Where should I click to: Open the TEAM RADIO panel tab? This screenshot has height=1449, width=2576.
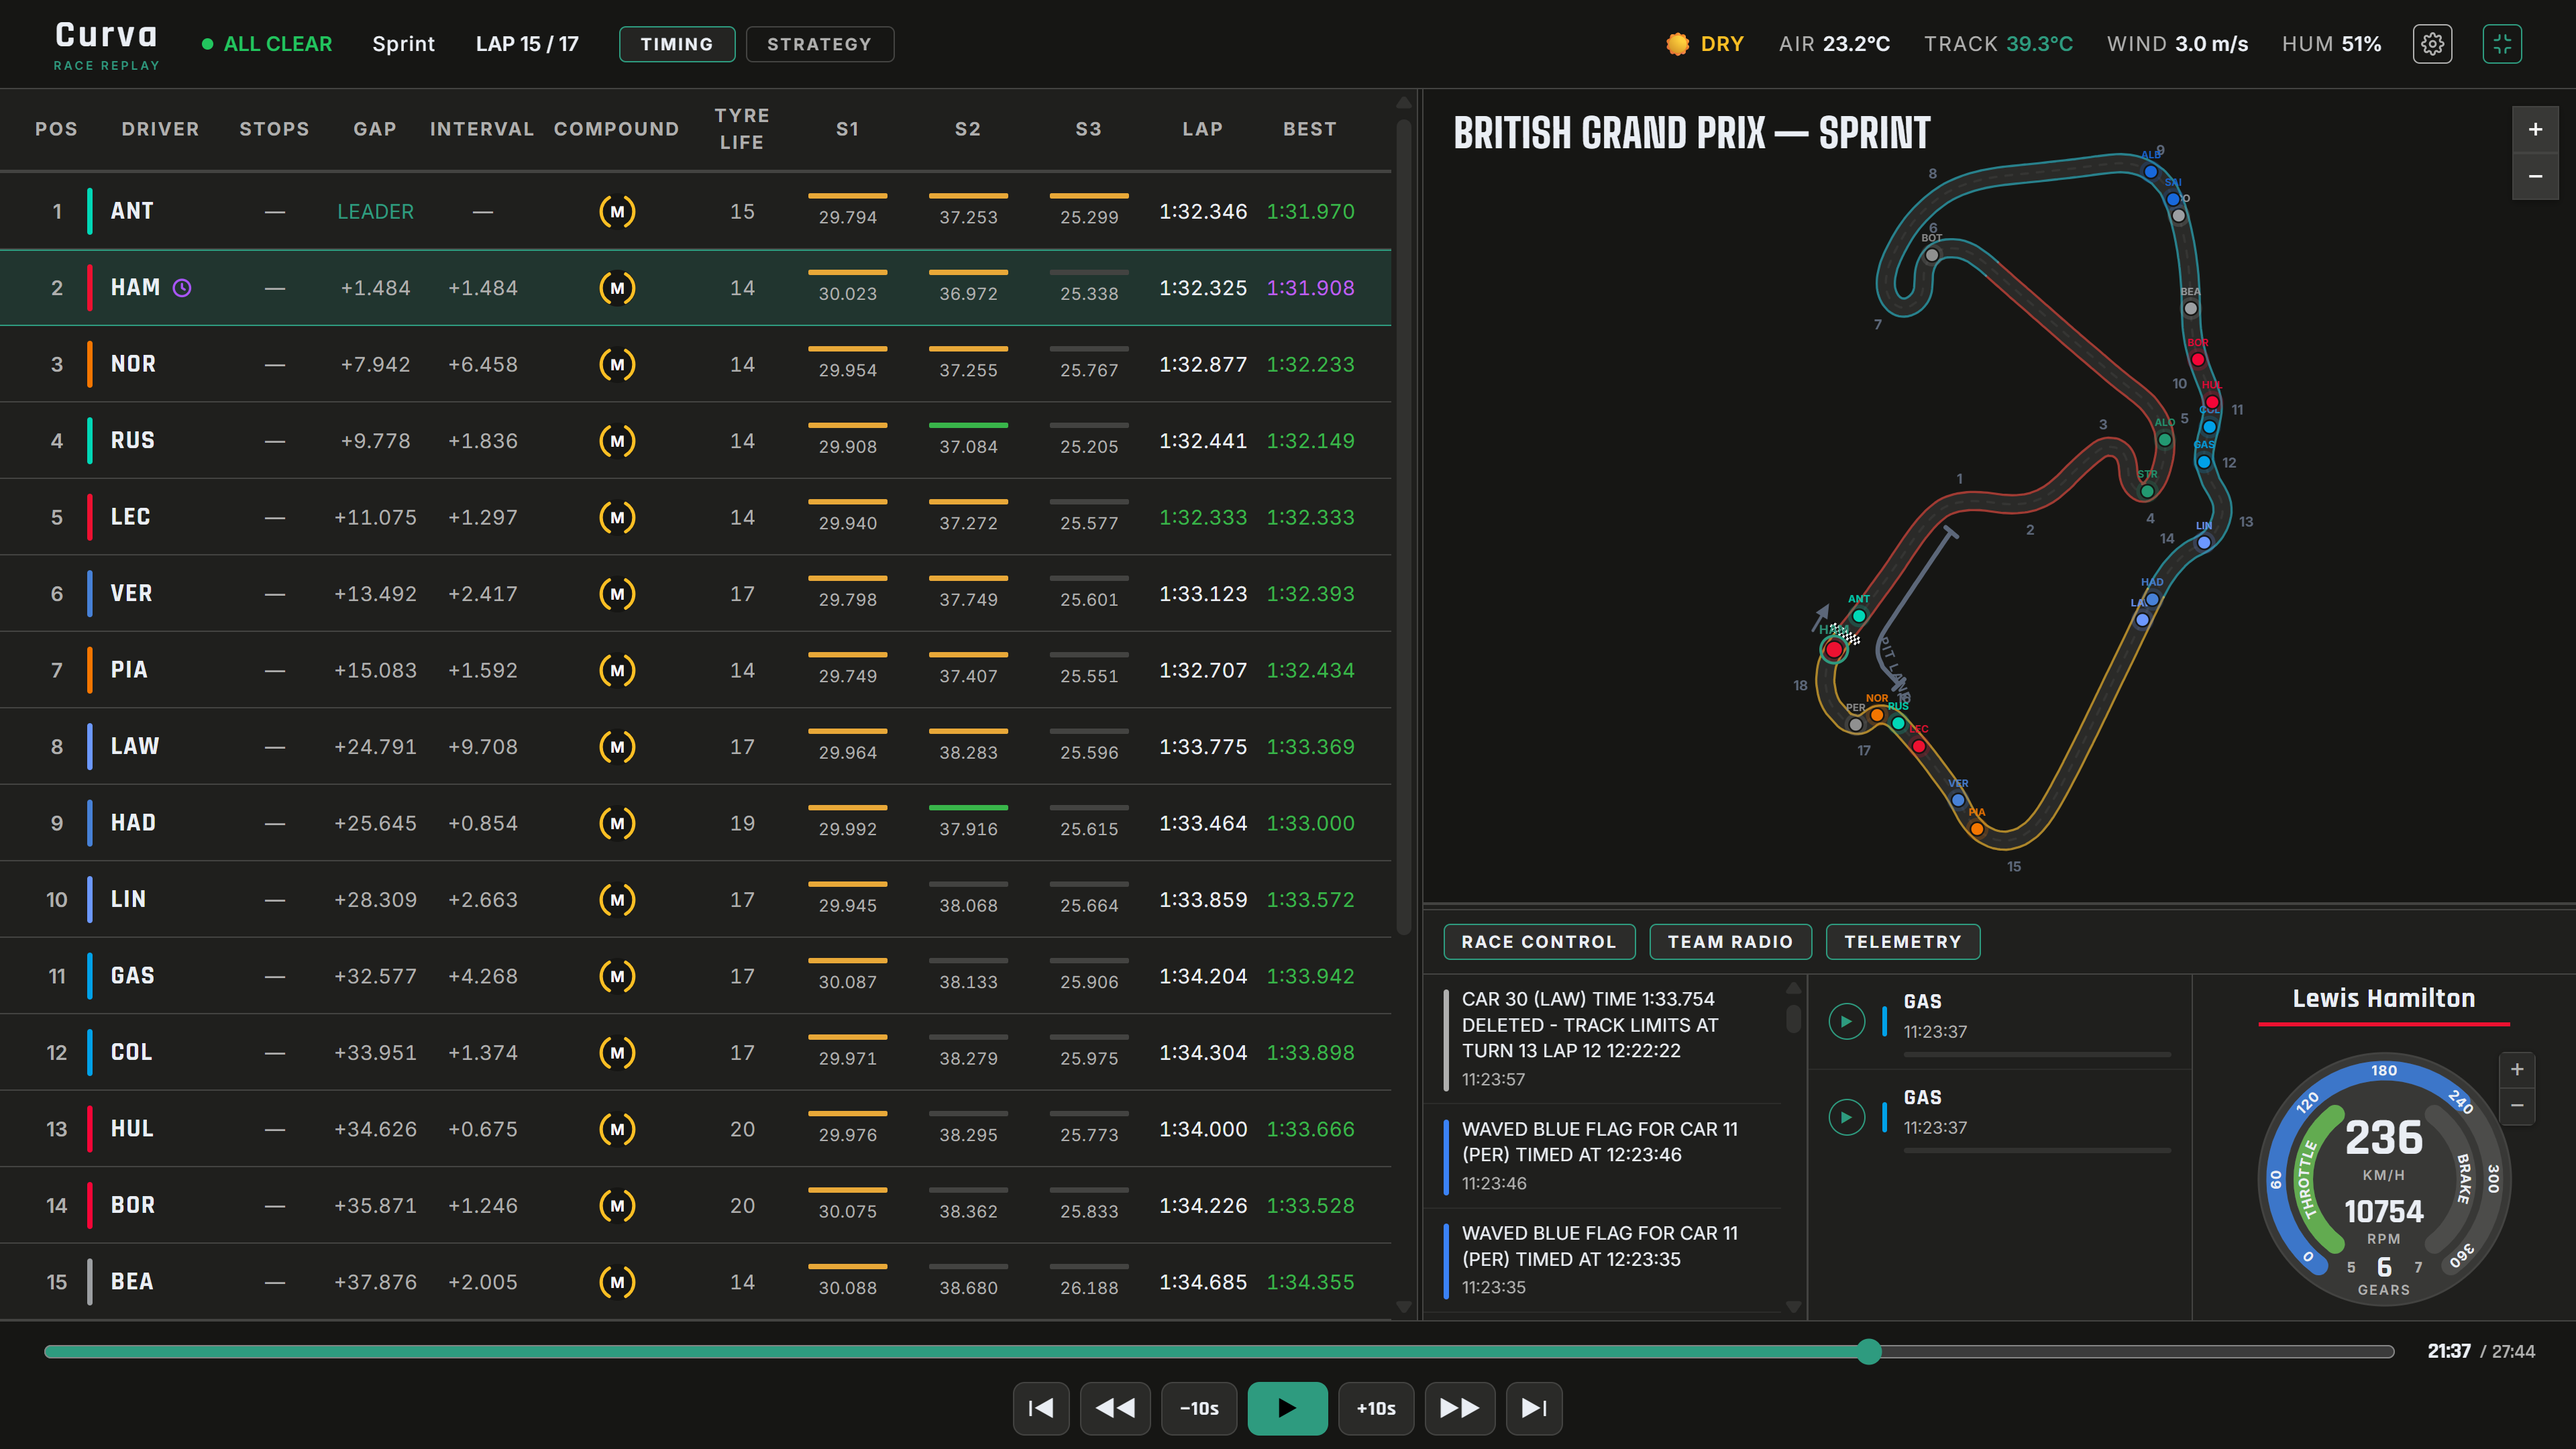(x=1730, y=942)
